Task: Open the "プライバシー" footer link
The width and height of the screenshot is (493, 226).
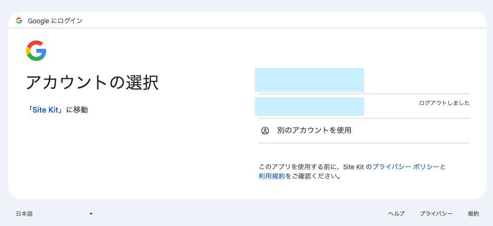Action: point(436,214)
